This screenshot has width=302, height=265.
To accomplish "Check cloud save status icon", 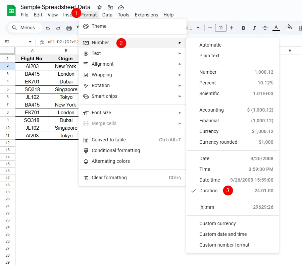I will (x=121, y=7).
